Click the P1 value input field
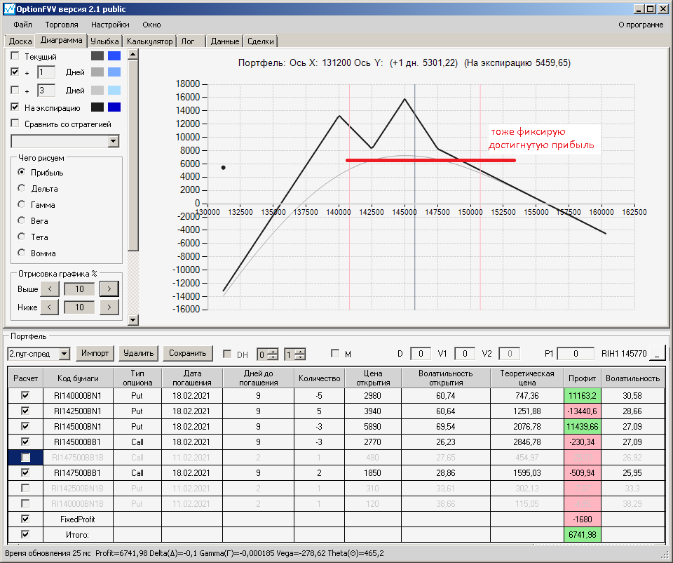This screenshot has height=563, width=673. (x=575, y=353)
